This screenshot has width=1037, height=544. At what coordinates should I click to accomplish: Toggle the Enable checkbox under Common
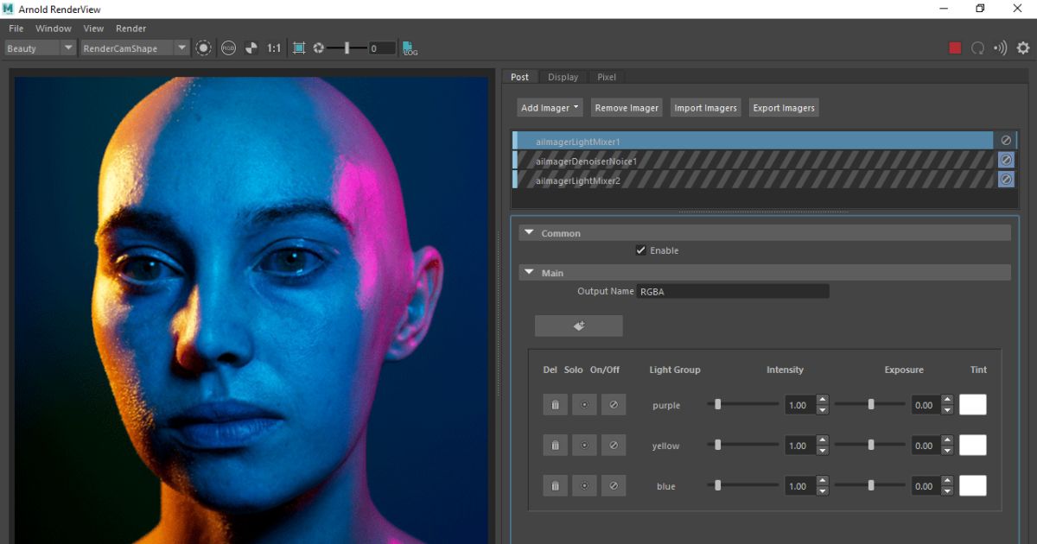tap(640, 250)
